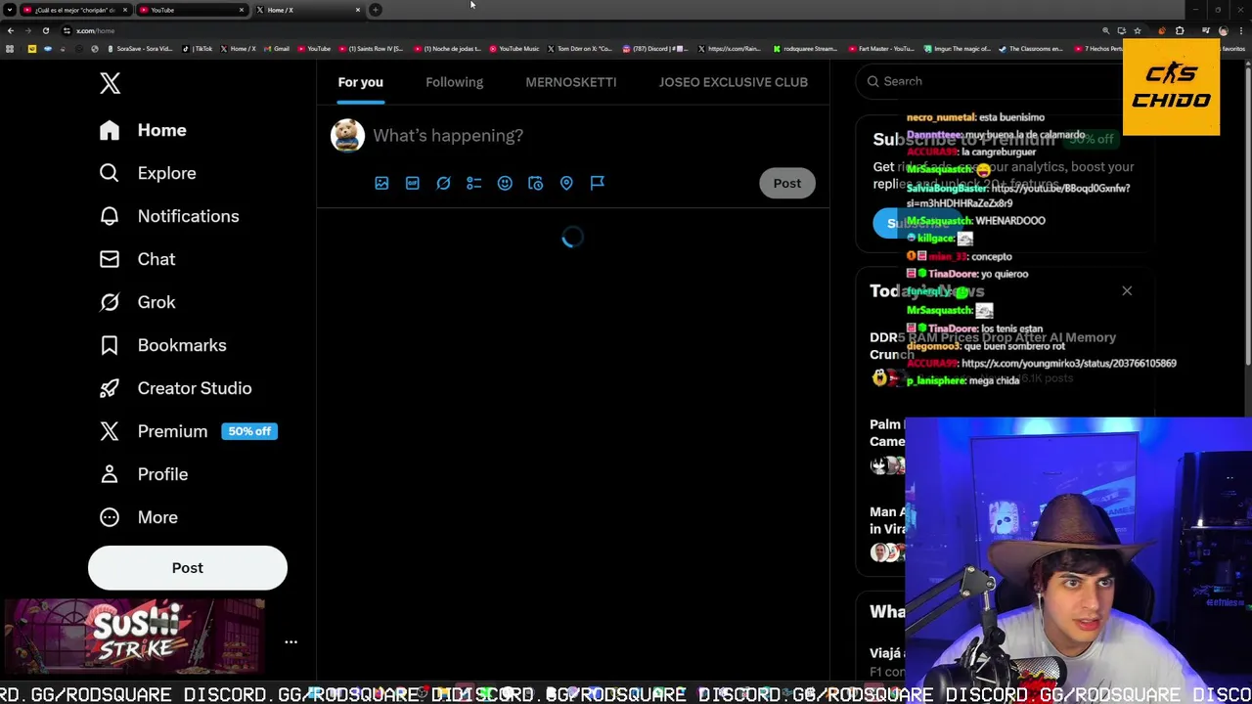1252x704 pixels.
Task: Open Bookmarks from the sidebar
Action: 162,345
